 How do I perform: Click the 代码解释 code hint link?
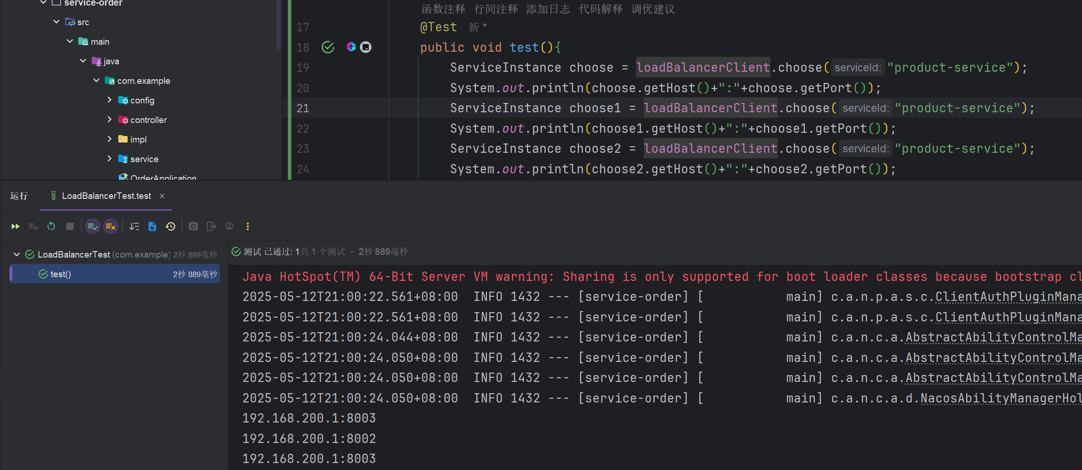tap(600, 9)
